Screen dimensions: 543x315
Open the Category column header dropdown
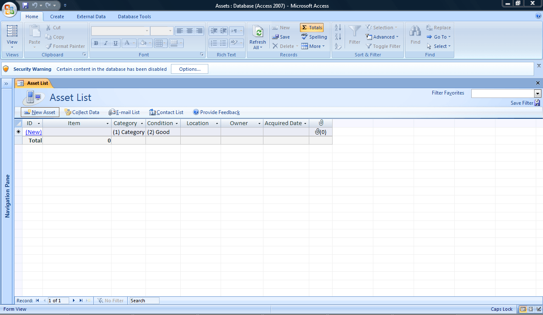coord(142,123)
